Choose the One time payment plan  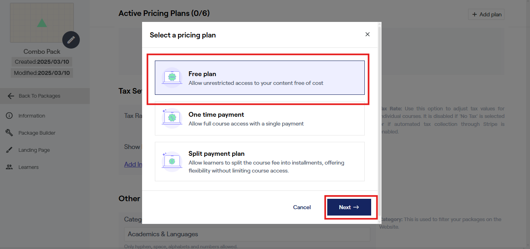(x=259, y=119)
